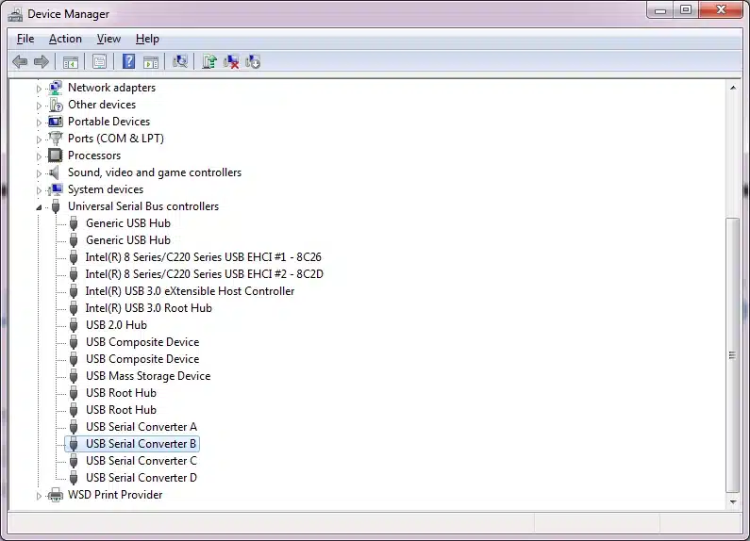
Task: Expand Sound, video and game controllers node
Action: 39,173
